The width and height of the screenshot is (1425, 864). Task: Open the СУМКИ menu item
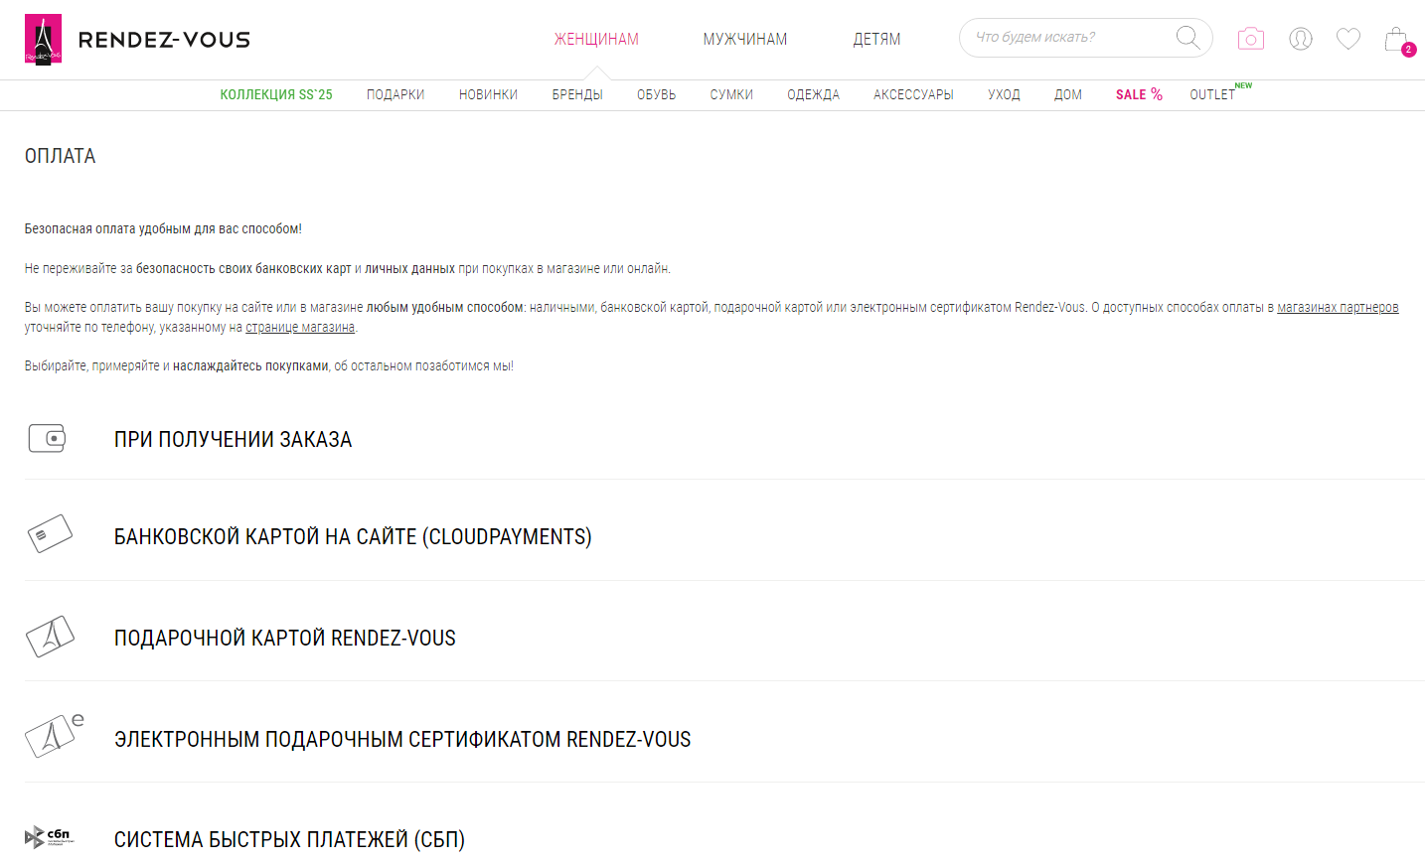(x=731, y=94)
